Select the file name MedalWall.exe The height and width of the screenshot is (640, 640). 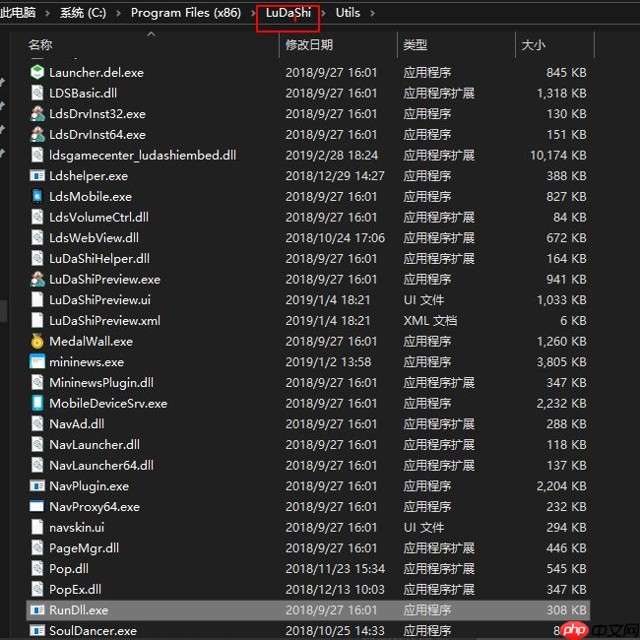(91, 342)
